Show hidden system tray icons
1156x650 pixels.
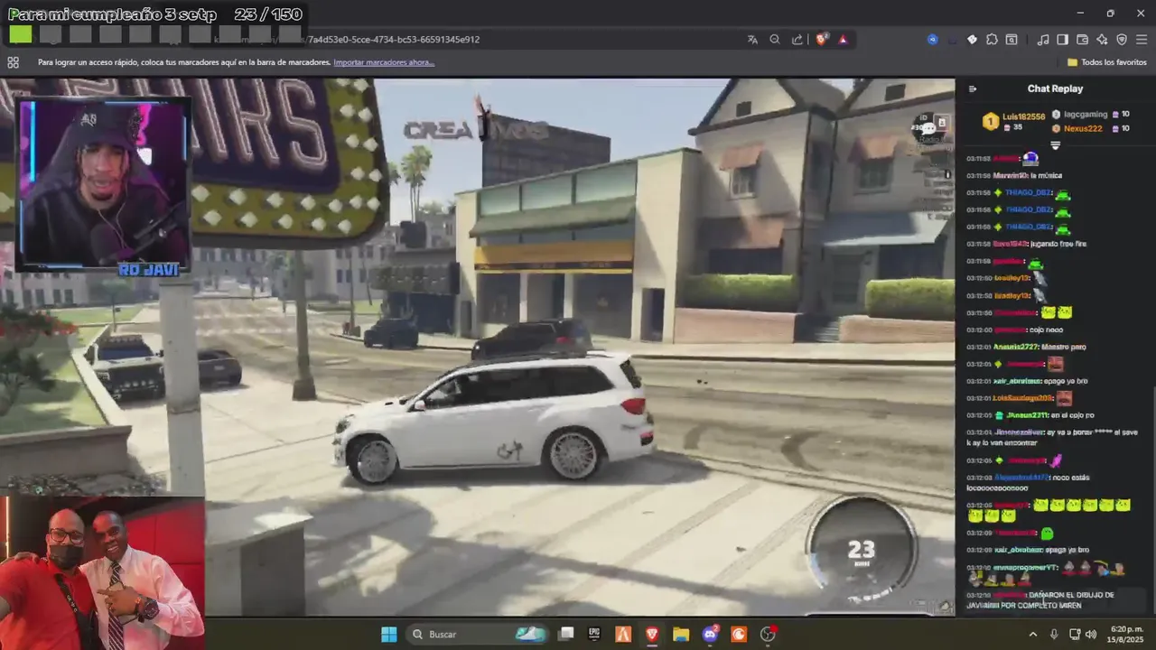[1033, 635]
